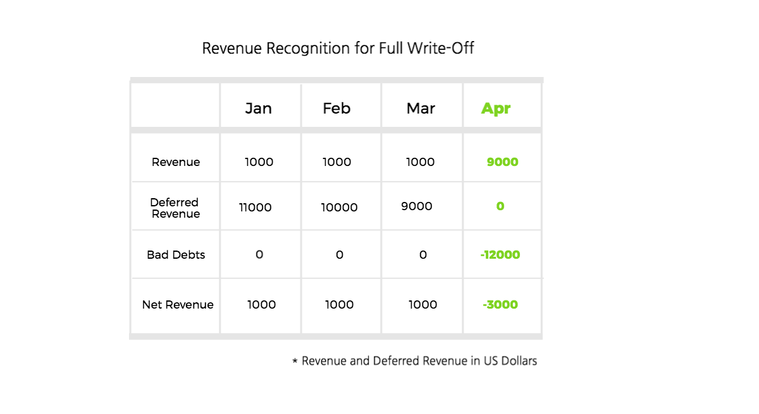The image size is (759, 414).
Task: Click the Revenue row label
Action: (176, 162)
